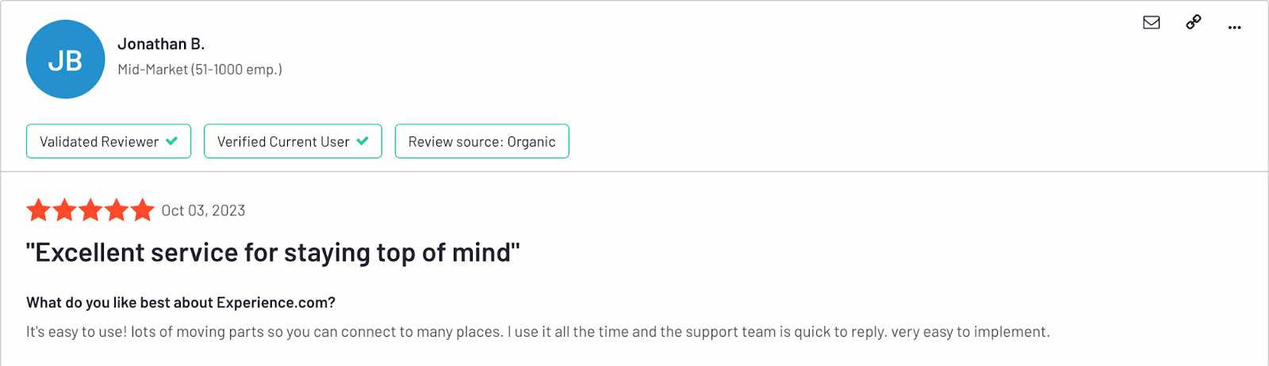Click the Mid-Market (51-1000 emp.) label

[x=200, y=70]
